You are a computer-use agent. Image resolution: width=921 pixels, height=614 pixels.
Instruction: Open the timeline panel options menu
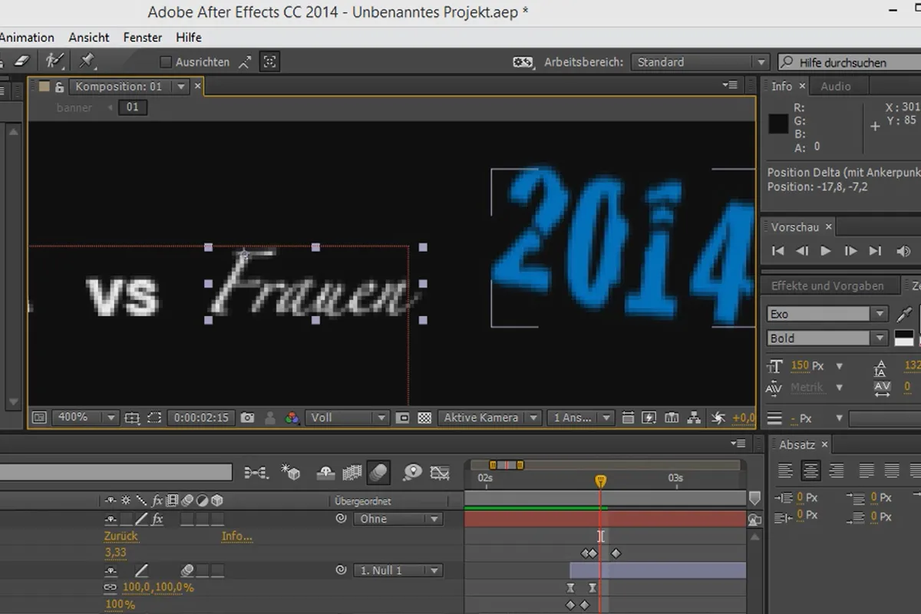[x=738, y=444]
